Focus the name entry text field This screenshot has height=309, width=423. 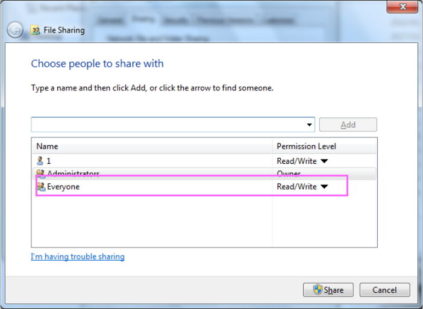(x=169, y=125)
